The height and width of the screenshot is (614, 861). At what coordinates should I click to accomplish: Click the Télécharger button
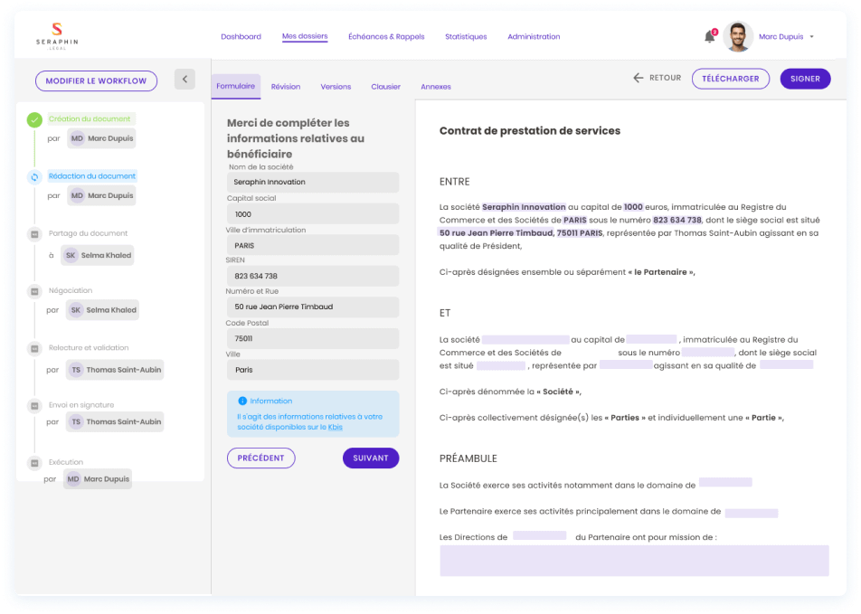point(730,79)
